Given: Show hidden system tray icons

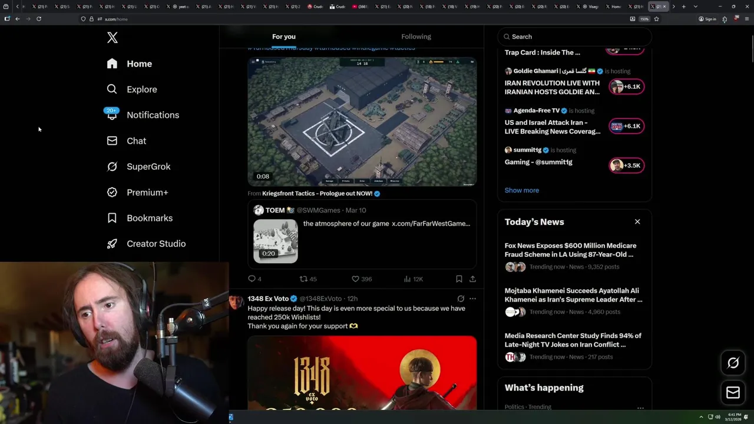Looking at the screenshot, I should (x=701, y=417).
